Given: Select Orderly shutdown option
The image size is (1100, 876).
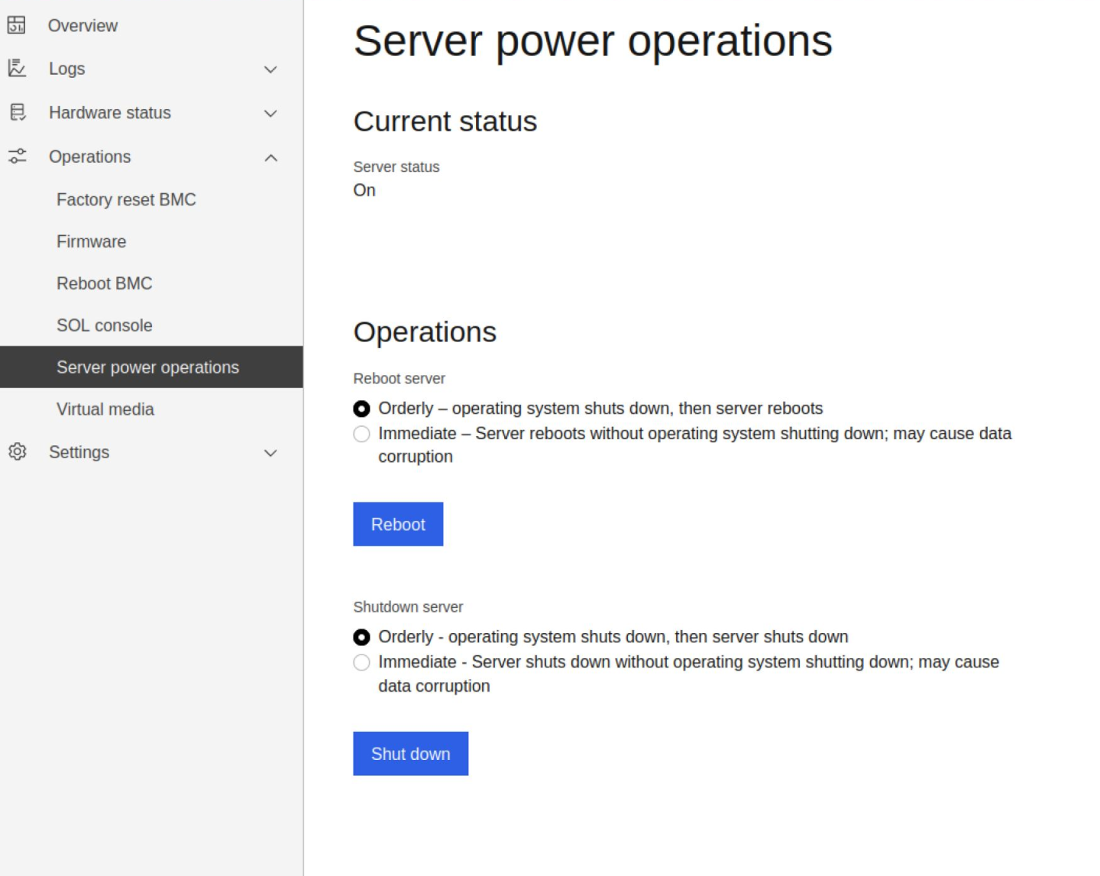Looking at the screenshot, I should pos(361,637).
